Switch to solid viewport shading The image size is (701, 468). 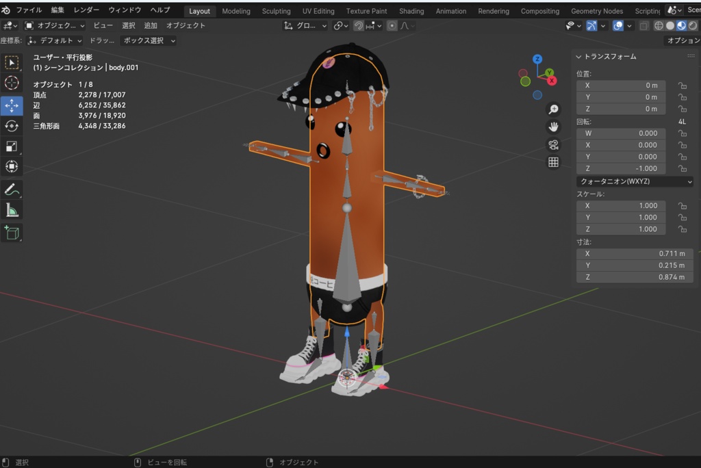click(x=670, y=26)
